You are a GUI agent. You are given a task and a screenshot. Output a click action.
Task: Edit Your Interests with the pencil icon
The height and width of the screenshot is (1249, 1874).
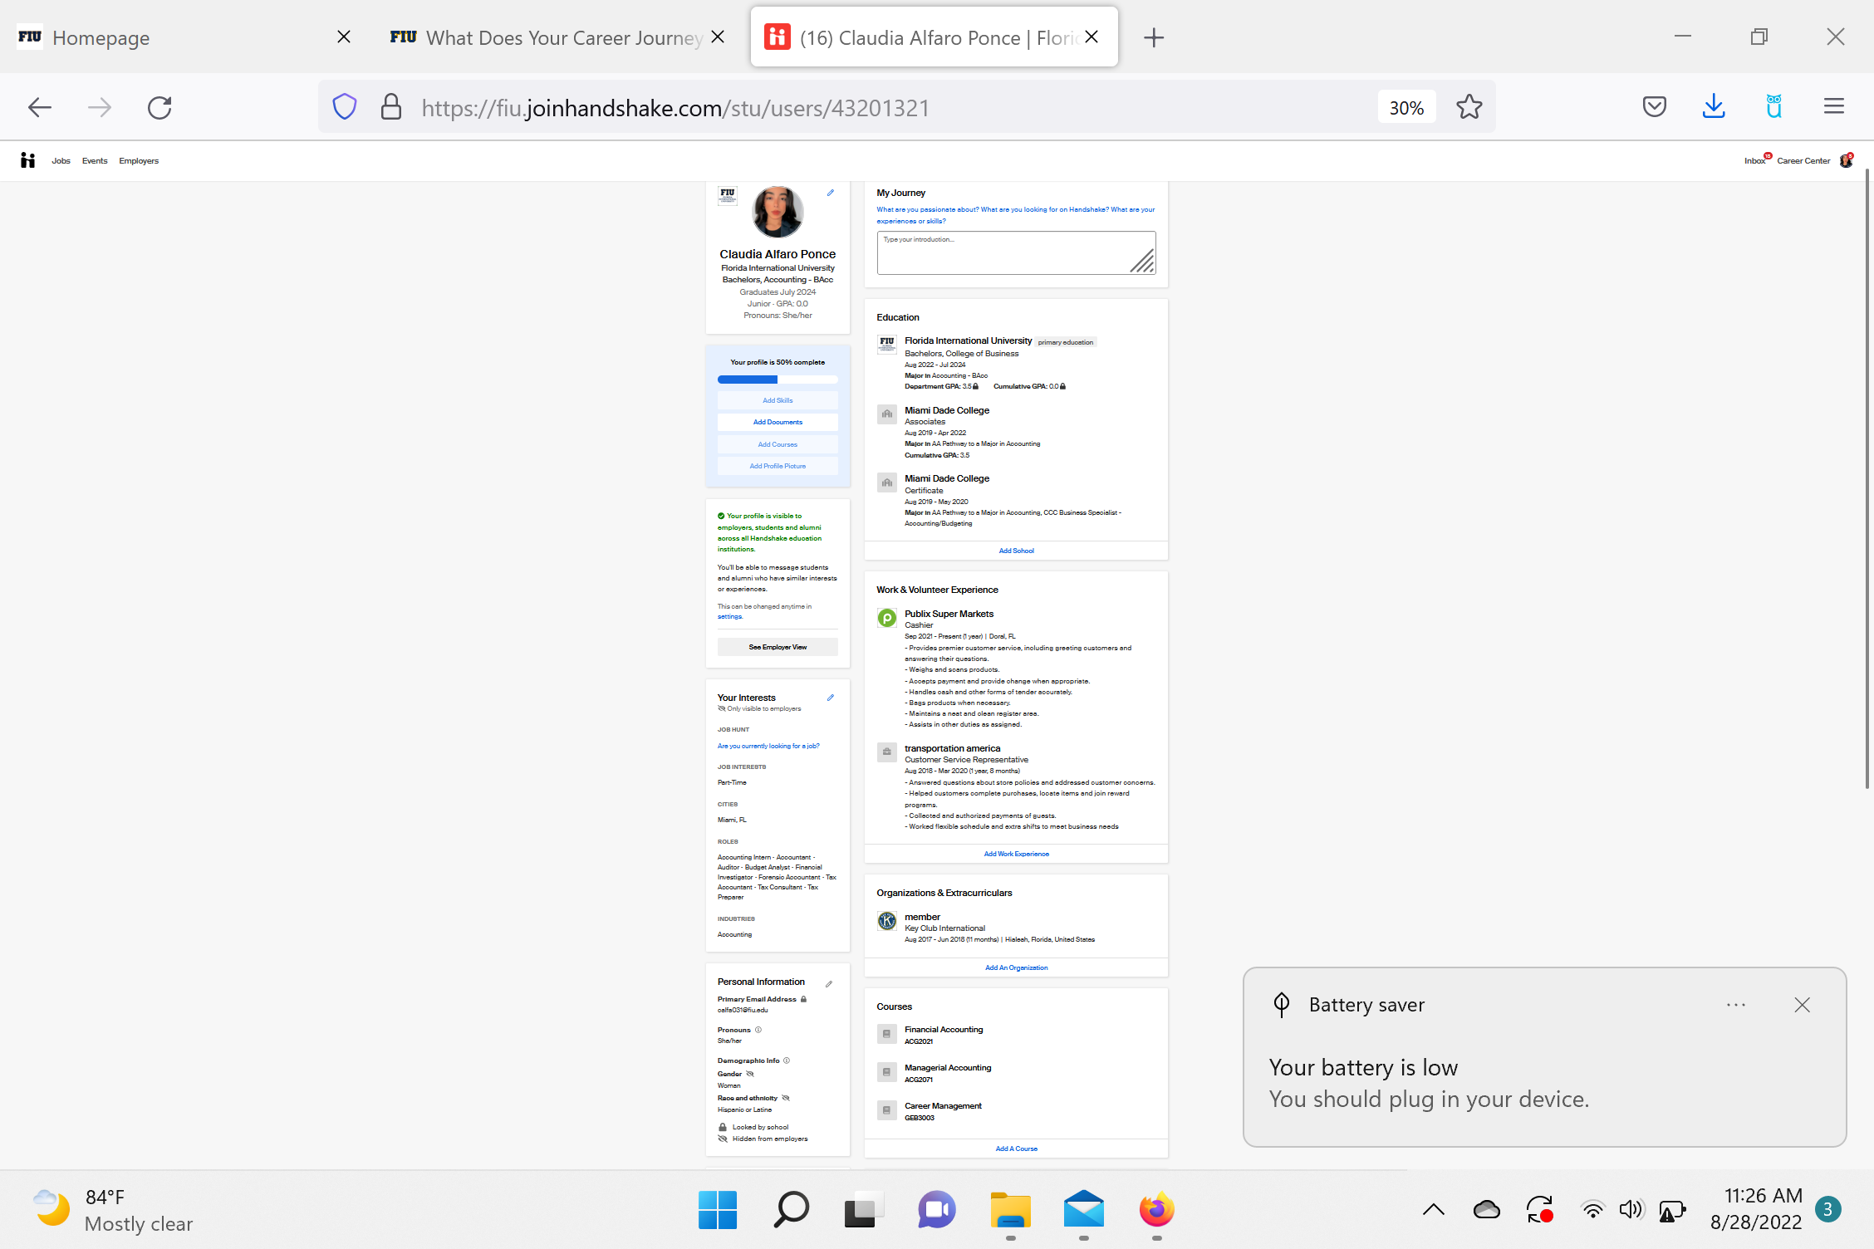tap(830, 698)
